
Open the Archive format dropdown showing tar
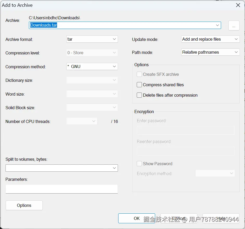(92, 39)
